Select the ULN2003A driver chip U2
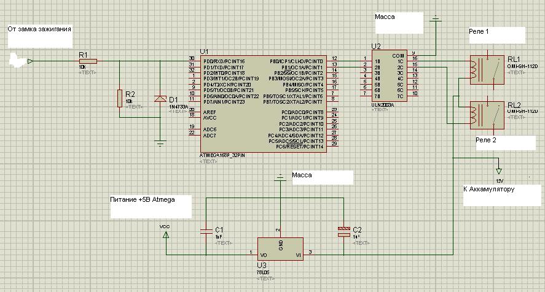545x292 pixels. pos(390,76)
